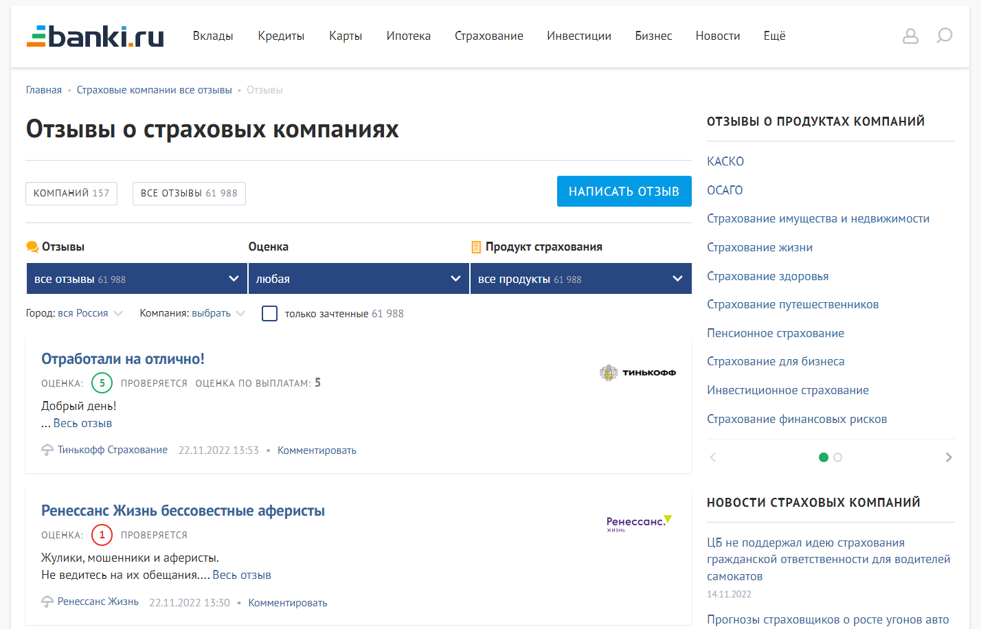Image resolution: width=981 pixels, height=629 pixels.
Task: Open the search magnifier icon
Action: click(945, 36)
